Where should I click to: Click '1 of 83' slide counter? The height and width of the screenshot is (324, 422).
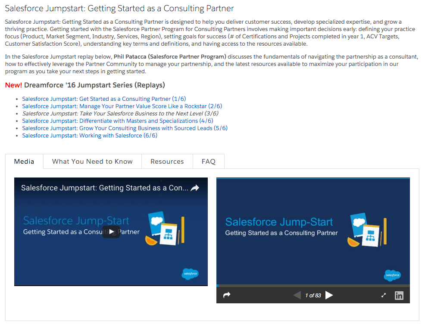313,296
